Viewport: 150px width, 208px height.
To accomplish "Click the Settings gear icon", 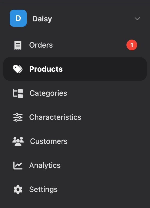I will [x=18, y=190].
